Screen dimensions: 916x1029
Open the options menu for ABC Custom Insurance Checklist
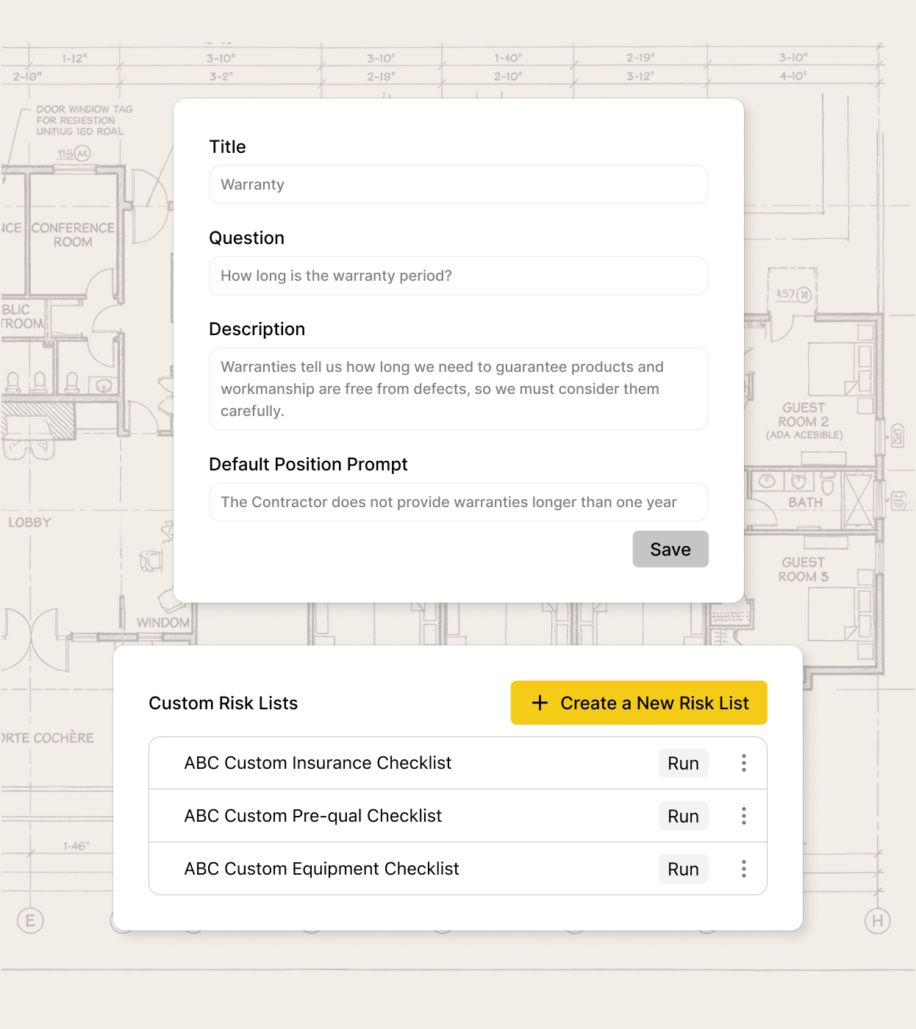[x=744, y=763]
